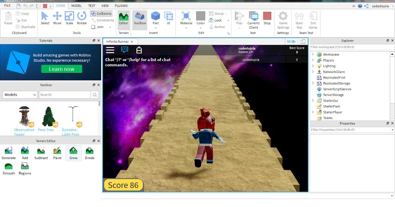
Task: Toggle UI visibility eye in viewport
Action: [x=291, y=42]
